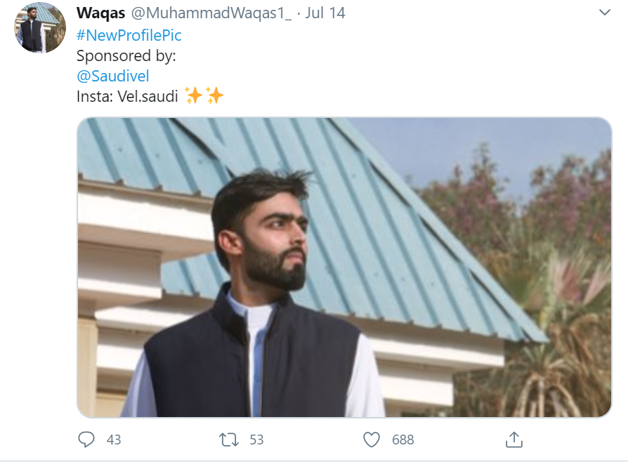Open Waqas's round profile avatar
This screenshot has width=628, height=462.
pos(39,27)
